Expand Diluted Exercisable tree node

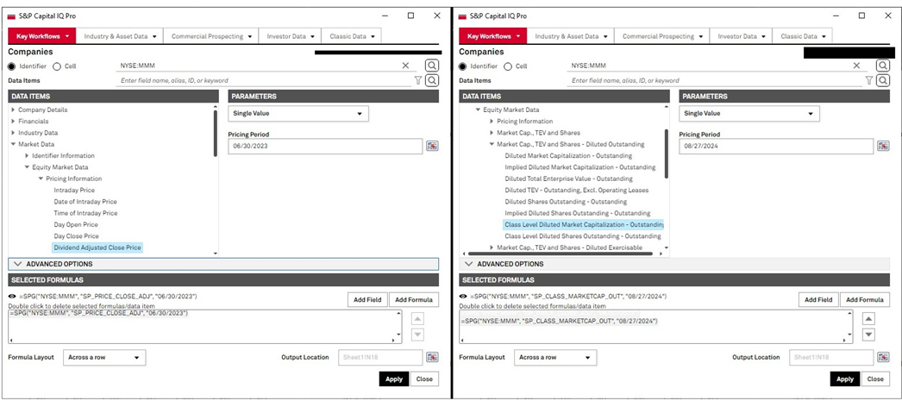(x=492, y=247)
